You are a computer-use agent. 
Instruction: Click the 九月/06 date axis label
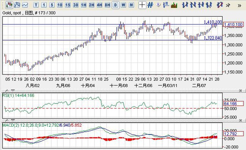point(63,85)
